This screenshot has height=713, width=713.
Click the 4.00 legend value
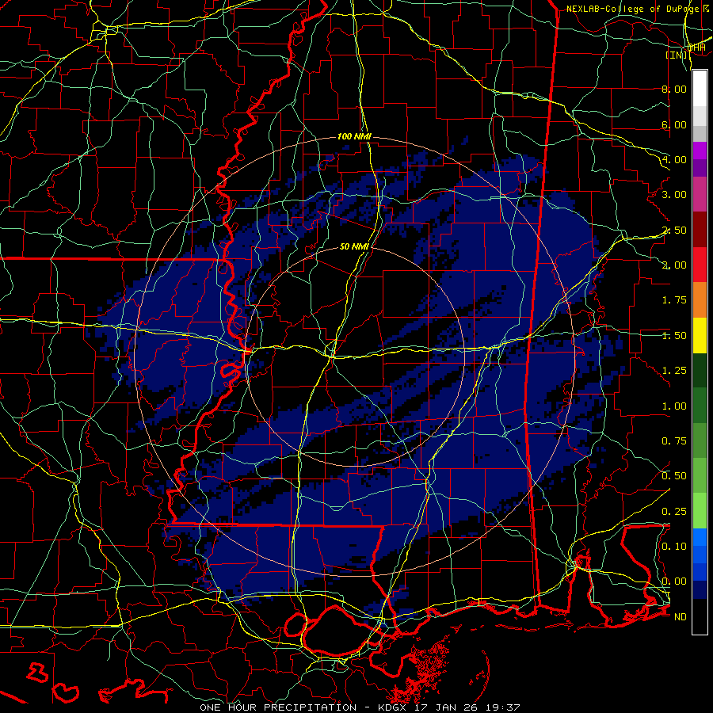coord(674,159)
